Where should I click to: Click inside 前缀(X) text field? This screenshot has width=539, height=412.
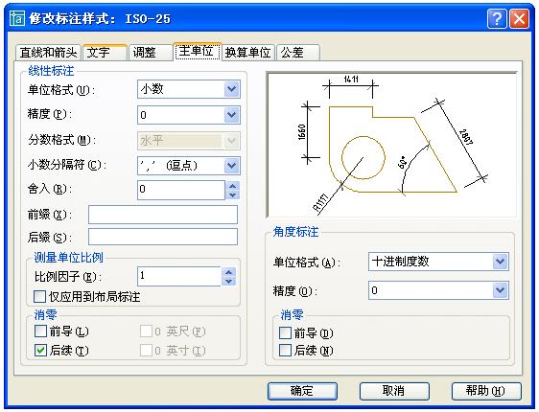163,215
